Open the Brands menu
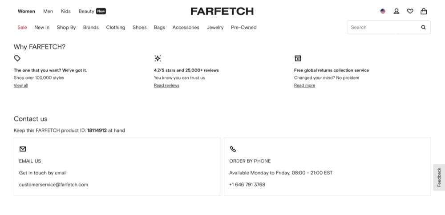 91,27
